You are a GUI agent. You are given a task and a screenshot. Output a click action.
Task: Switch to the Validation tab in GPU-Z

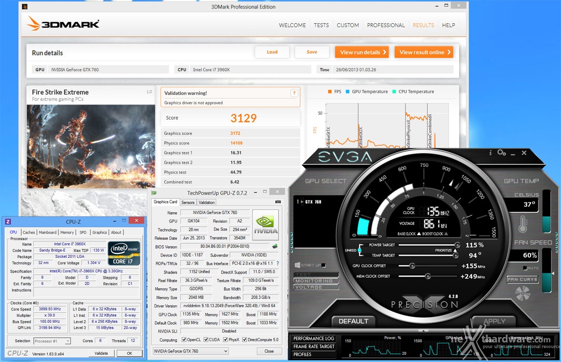click(x=207, y=202)
